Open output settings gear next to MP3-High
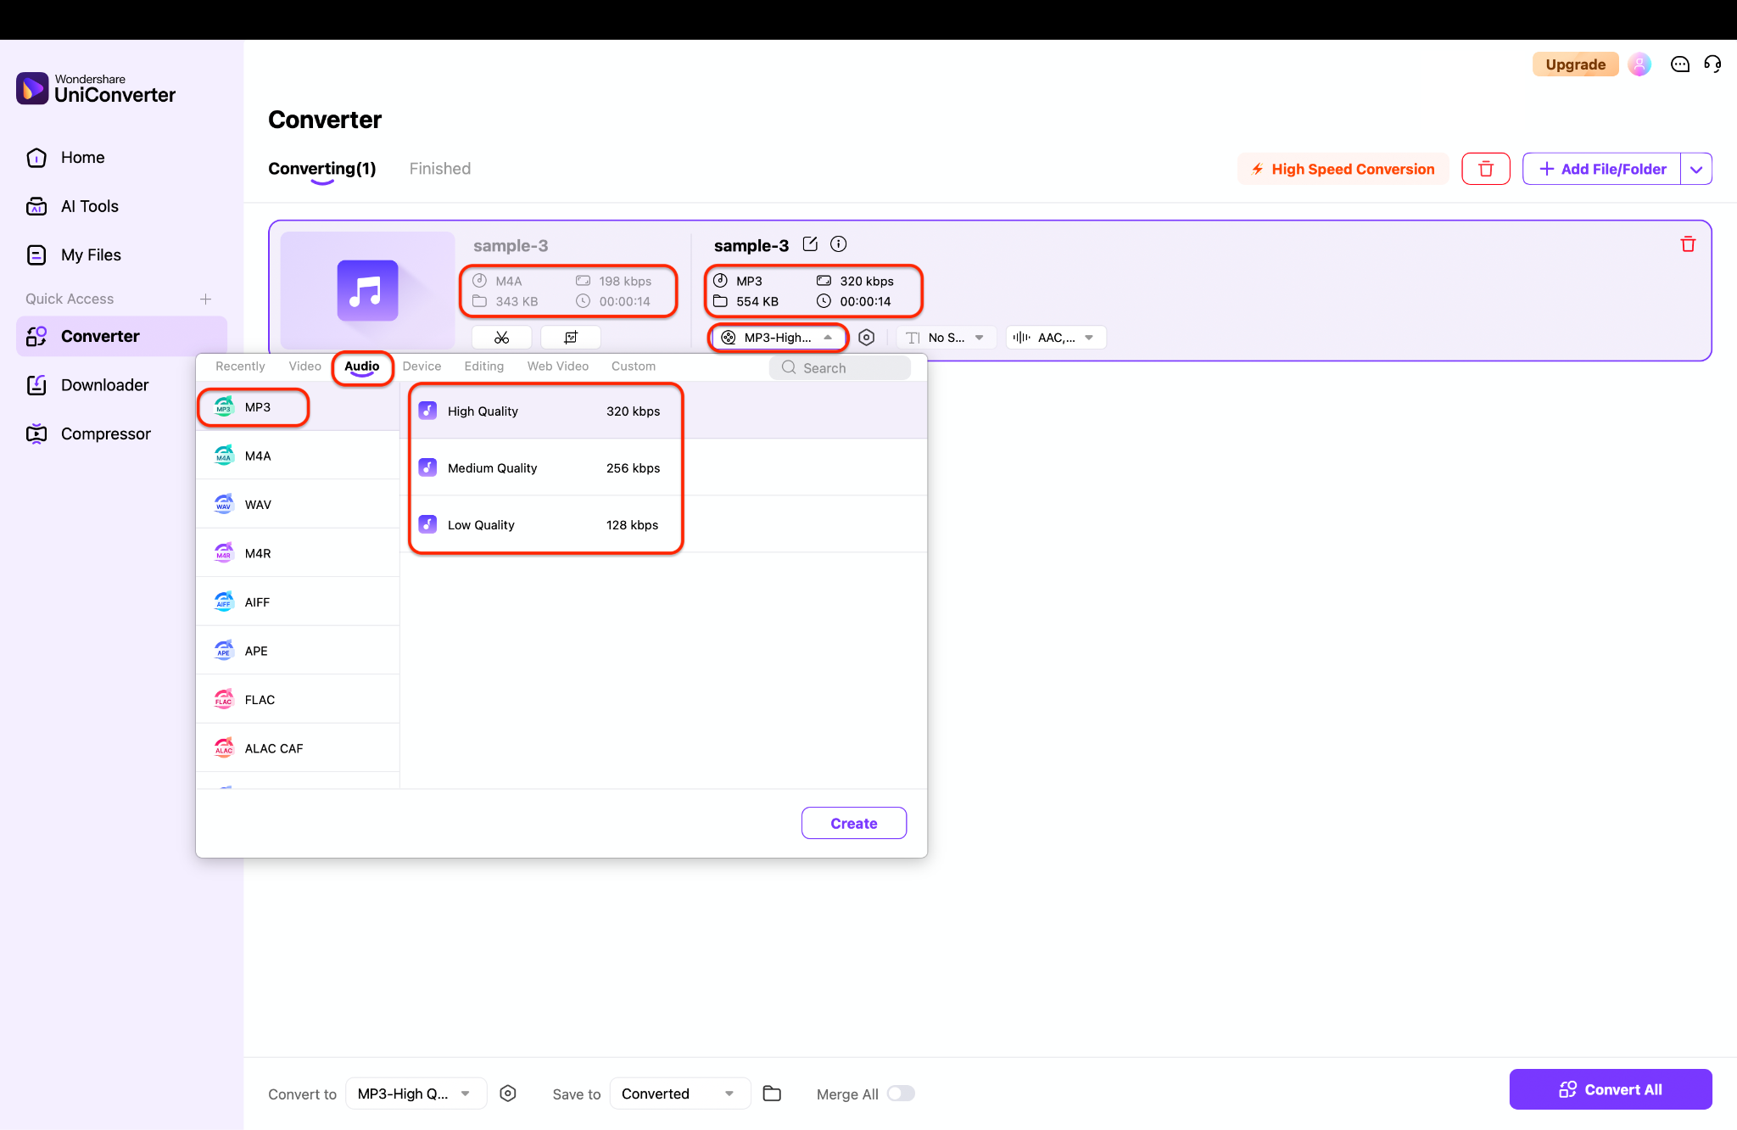The width and height of the screenshot is (1737, 1130). [866, 338]
